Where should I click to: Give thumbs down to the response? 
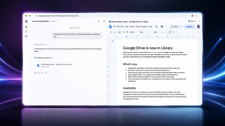click(42, 73)
